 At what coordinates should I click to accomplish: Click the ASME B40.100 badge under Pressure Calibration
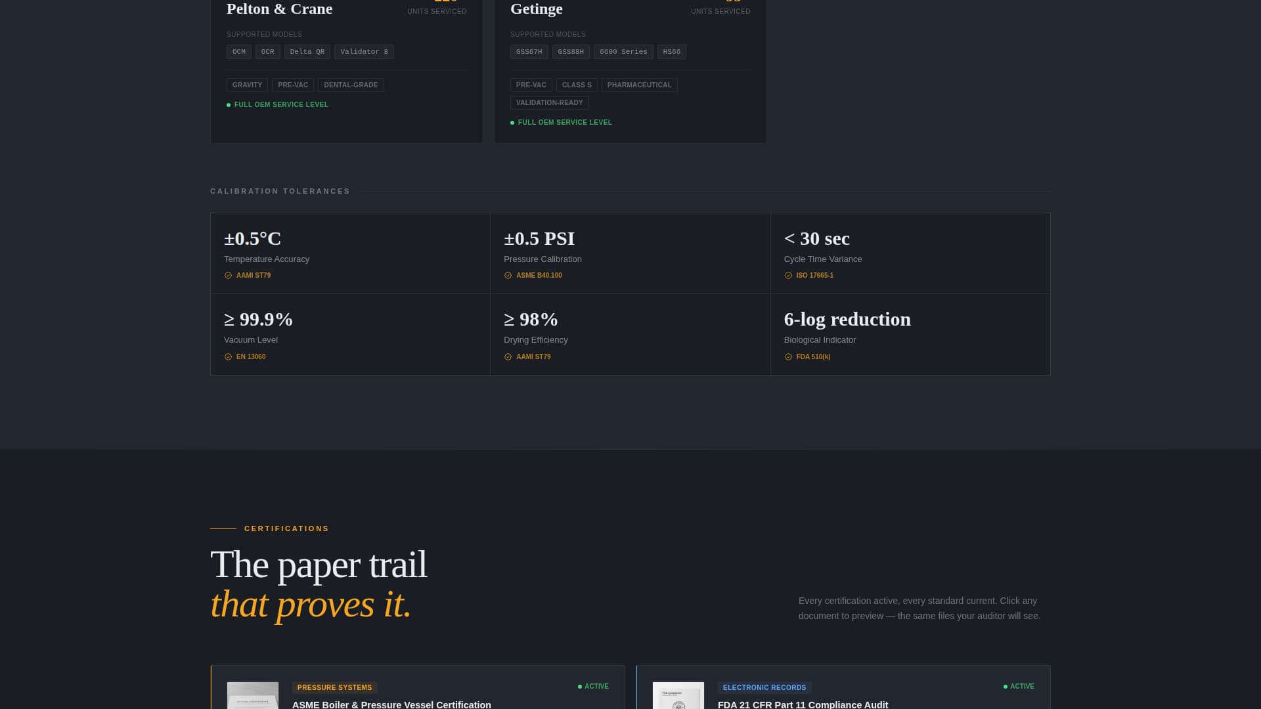(533, 275)
